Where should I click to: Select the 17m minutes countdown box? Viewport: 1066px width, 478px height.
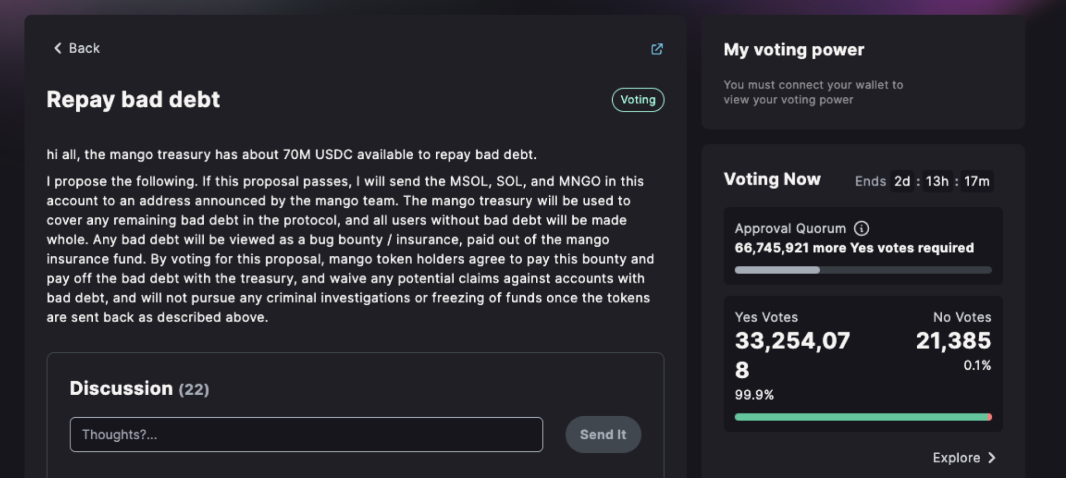click(x=977, y=182)
